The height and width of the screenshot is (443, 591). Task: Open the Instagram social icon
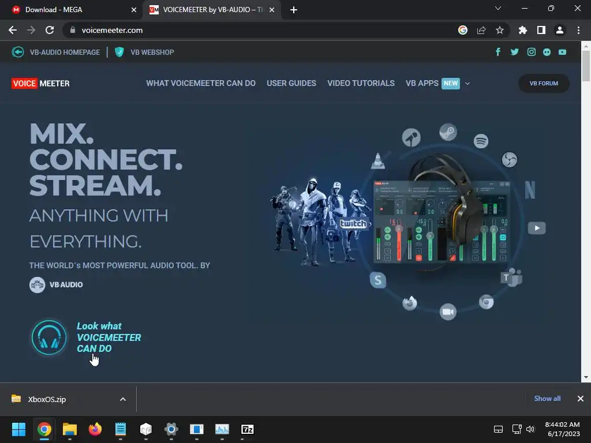click(x=532, y=52)
